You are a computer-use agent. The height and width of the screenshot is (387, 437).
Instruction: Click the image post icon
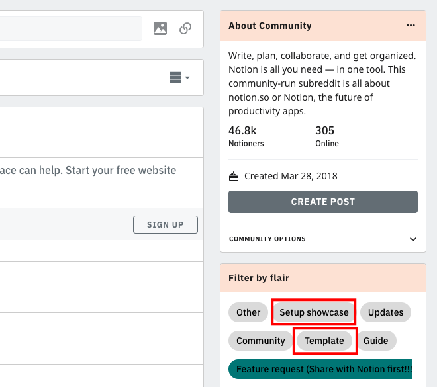160,28
